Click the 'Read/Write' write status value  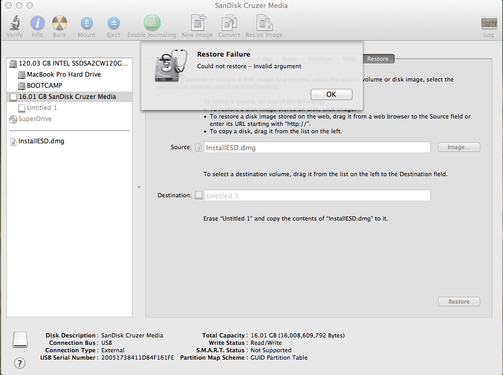point(266,343)
